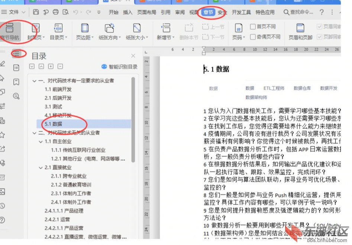This screenshot has height=245, width=352.
Task: Select the 3.1 测试 outline entry
Action: (54, 106)
